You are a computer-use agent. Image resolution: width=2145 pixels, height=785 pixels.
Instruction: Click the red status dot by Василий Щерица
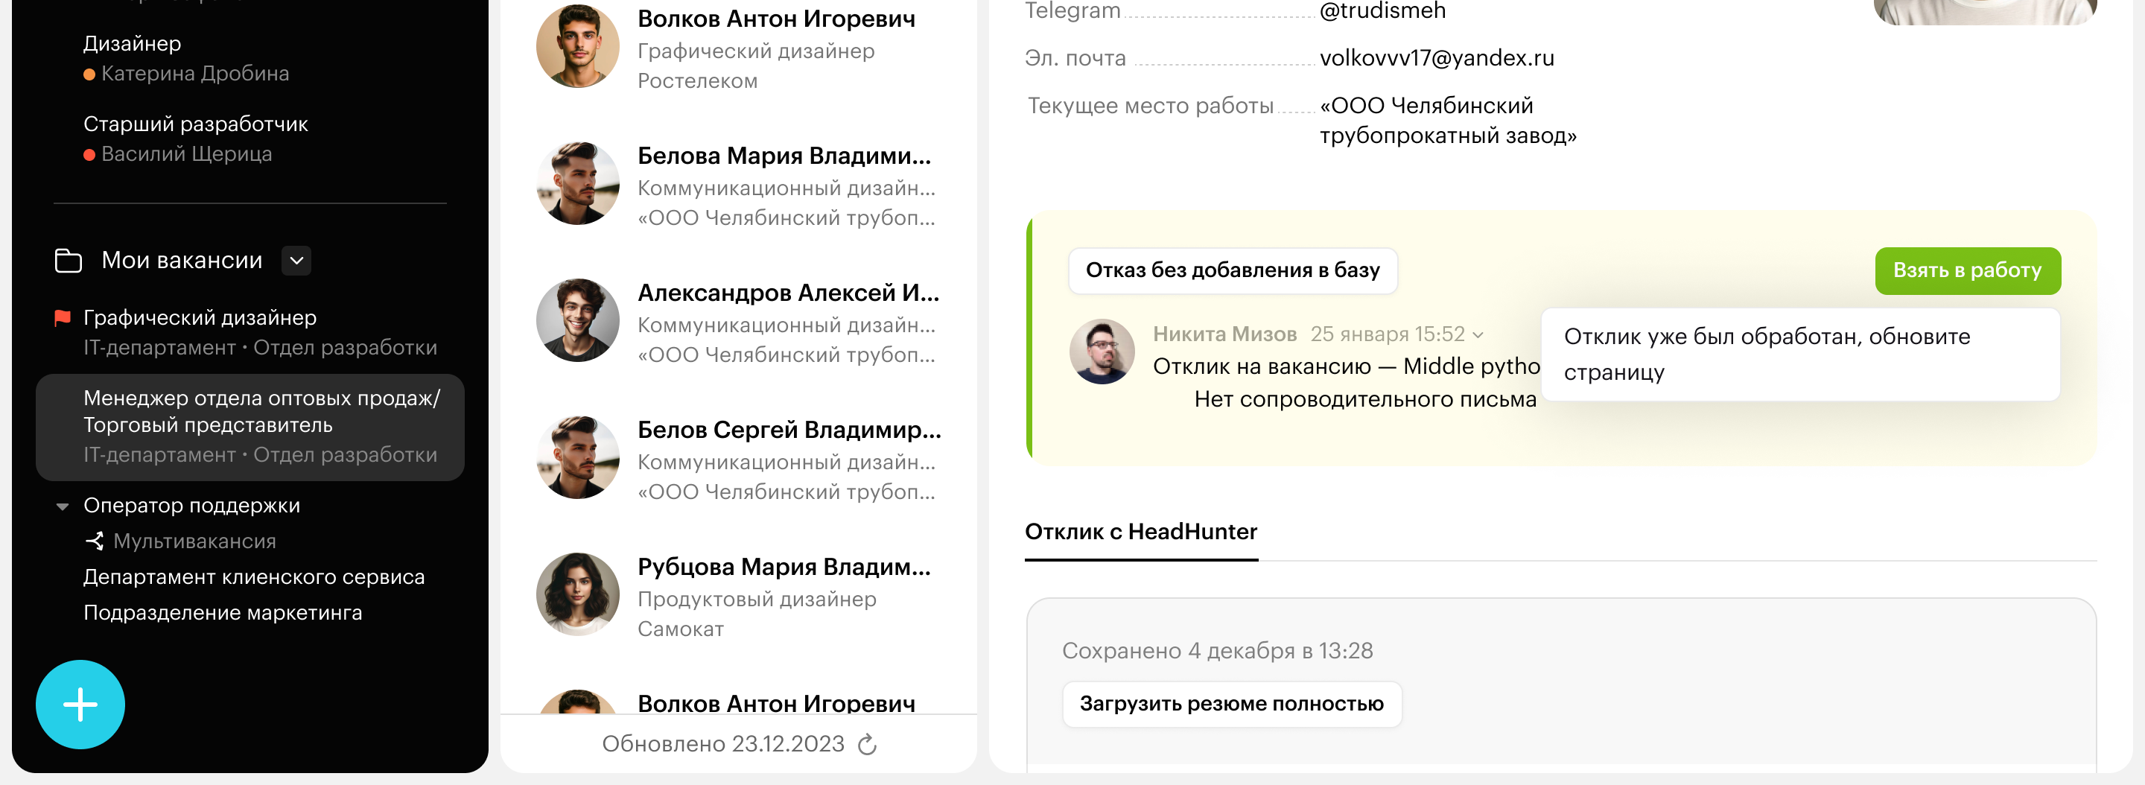89,155
